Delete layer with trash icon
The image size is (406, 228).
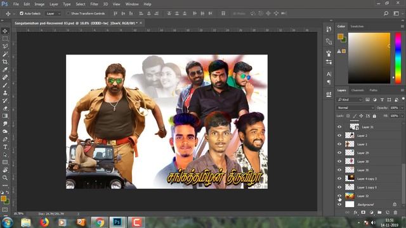point(395,213)
